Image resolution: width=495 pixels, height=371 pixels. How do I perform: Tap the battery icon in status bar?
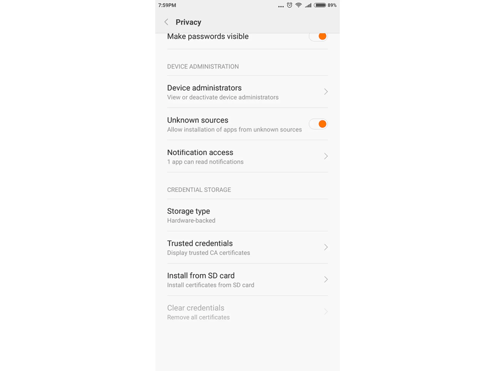coord(320,5)
